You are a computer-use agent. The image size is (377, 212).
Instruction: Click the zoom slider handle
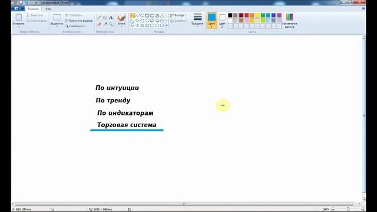pos(348,210)
